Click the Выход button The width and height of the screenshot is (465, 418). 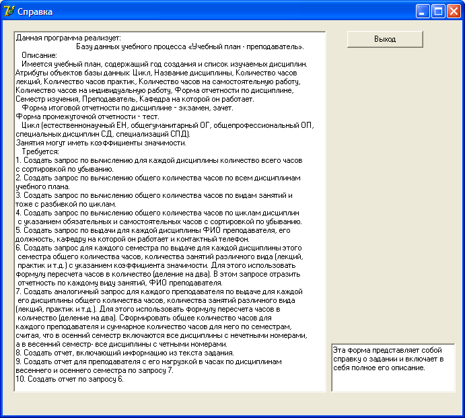coord(385,39)
